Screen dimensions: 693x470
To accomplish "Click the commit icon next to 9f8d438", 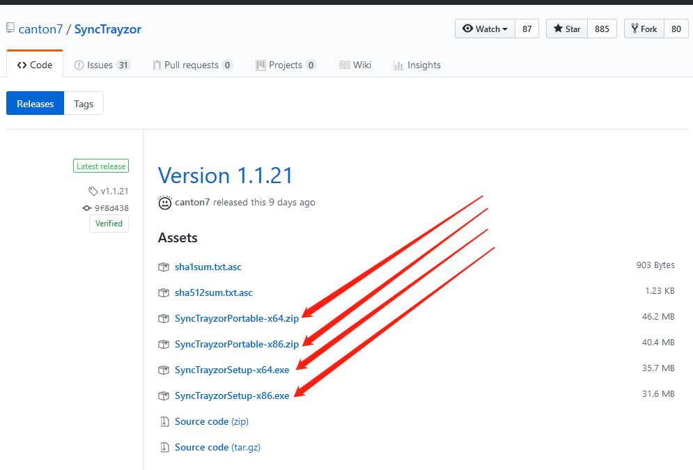I will pyautogui.click(x=86, y=208).
